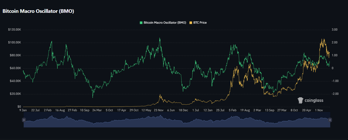Select the 5 Feb date on x-axis

(233, 110)
